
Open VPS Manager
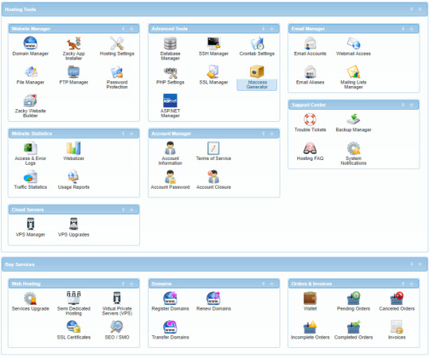[30, 227]
